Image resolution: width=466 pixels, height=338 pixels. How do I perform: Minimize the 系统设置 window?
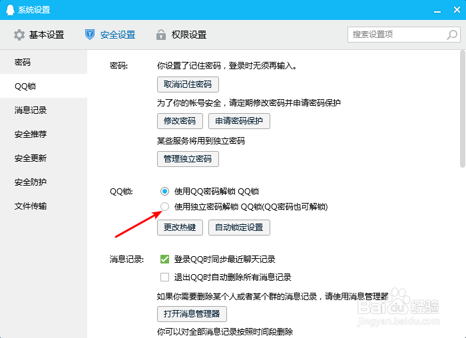pos(437,11)
